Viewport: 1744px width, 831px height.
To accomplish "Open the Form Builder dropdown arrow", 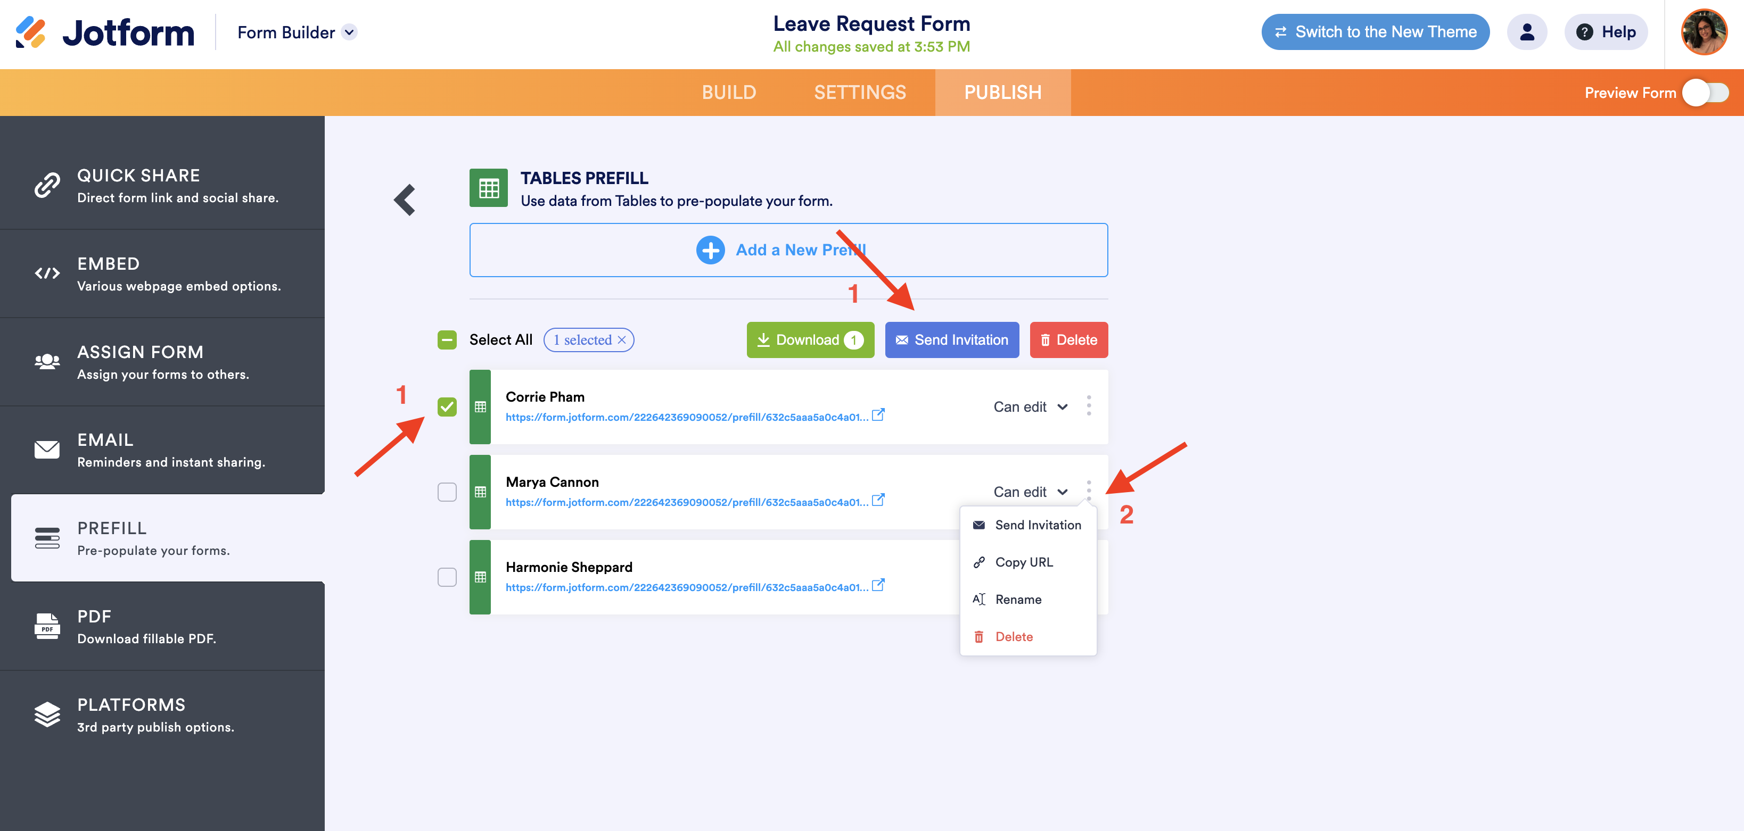I will (x=349, y=32).
